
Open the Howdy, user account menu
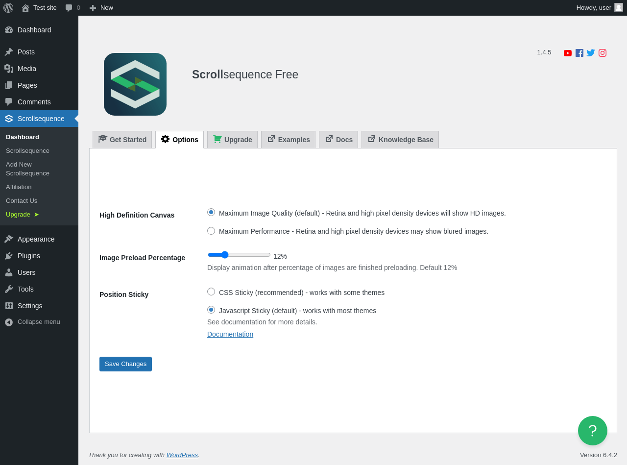tap(600, 8)
